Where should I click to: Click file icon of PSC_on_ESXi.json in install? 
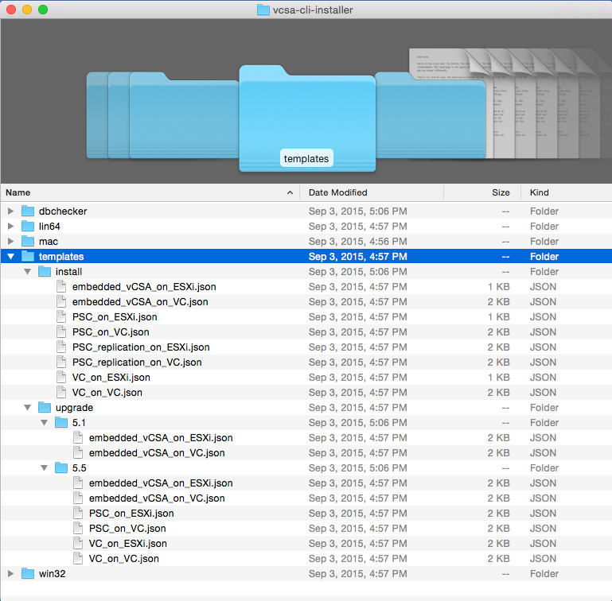tap(61, 317)
